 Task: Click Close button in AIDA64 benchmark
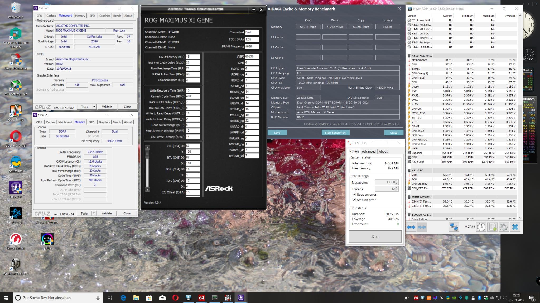pyautogui.click(x=394, y=133)
